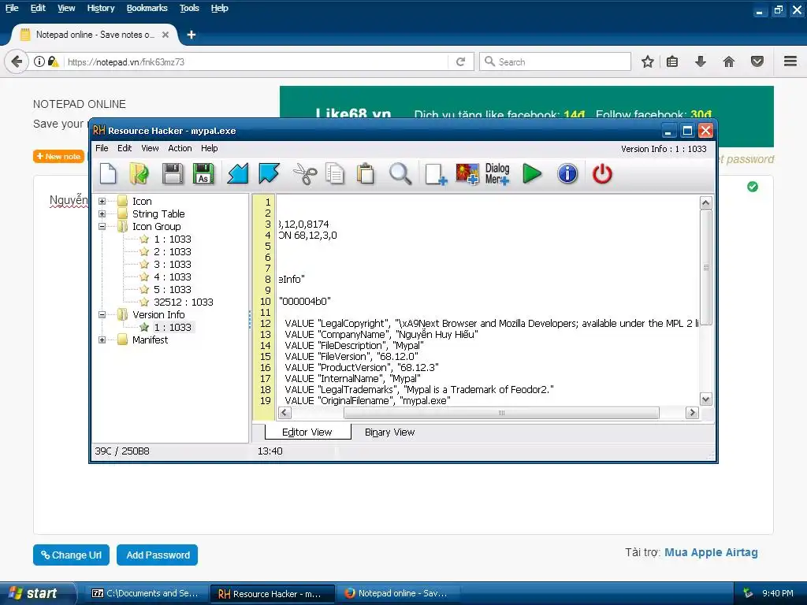Click the editor scroll down arrow
The image size is (807, 605).
point(706,399)
